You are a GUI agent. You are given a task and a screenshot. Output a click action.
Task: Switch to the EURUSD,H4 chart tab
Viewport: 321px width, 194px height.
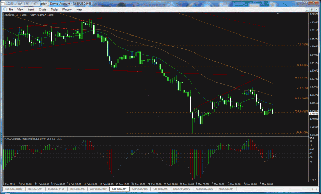pos(35,189)
